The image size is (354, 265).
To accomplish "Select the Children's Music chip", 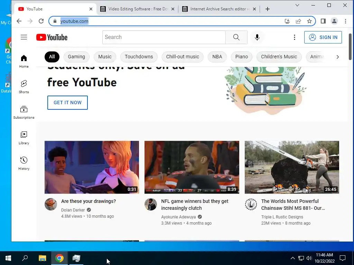I will 279,57.
